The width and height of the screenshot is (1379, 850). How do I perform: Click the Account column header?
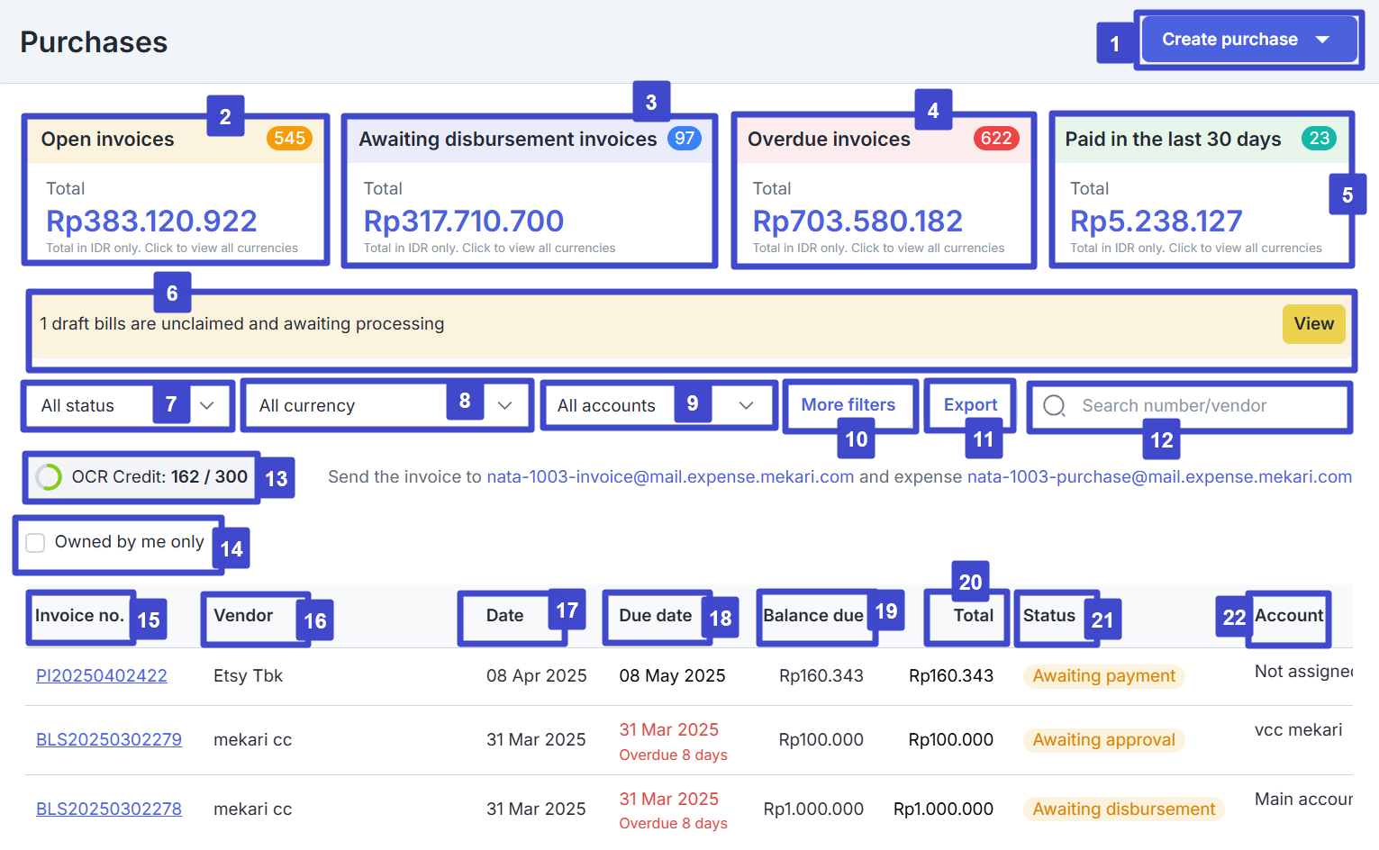1289,616
